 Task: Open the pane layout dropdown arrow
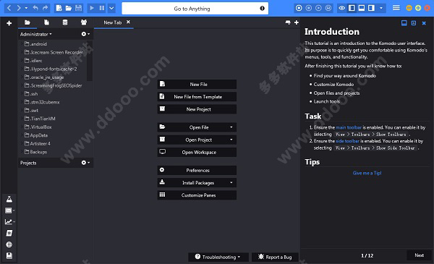[x=381, y=8]
